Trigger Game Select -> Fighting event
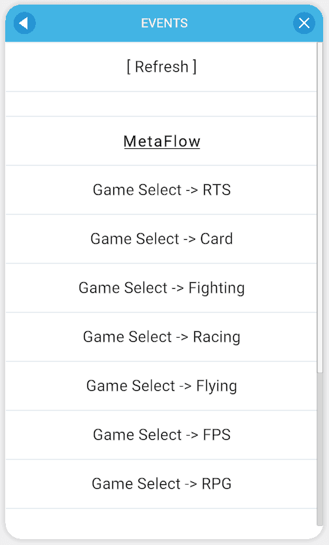Screen dimensions: 329x545 point(161,288)
